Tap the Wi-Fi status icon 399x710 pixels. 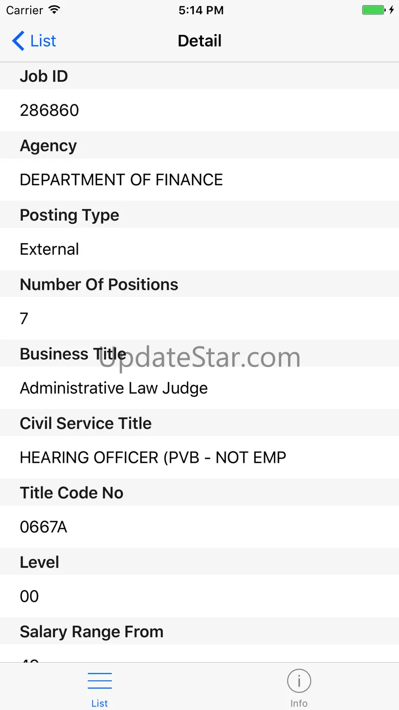click(x=54, y=10)
